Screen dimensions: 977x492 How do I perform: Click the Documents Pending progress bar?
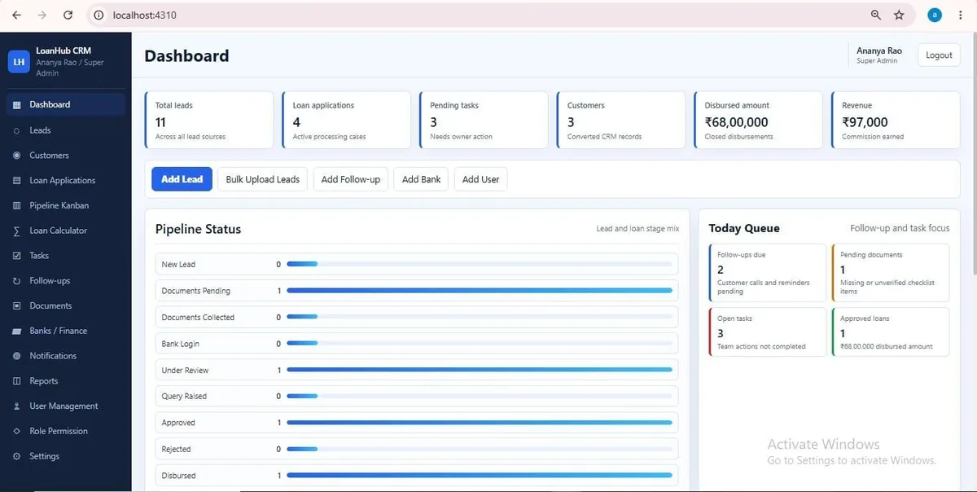tap(480, 291)
